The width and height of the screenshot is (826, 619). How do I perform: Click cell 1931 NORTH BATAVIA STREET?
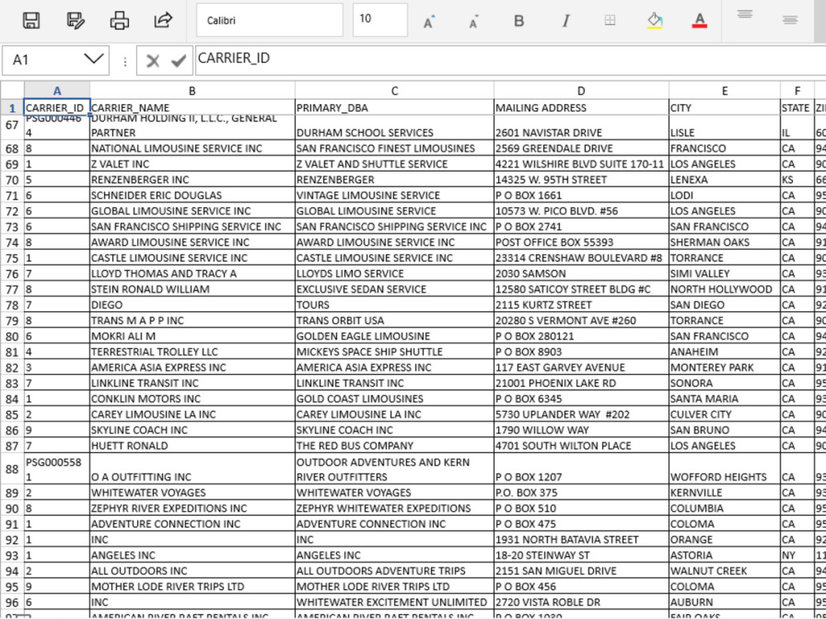click(581, 540)
